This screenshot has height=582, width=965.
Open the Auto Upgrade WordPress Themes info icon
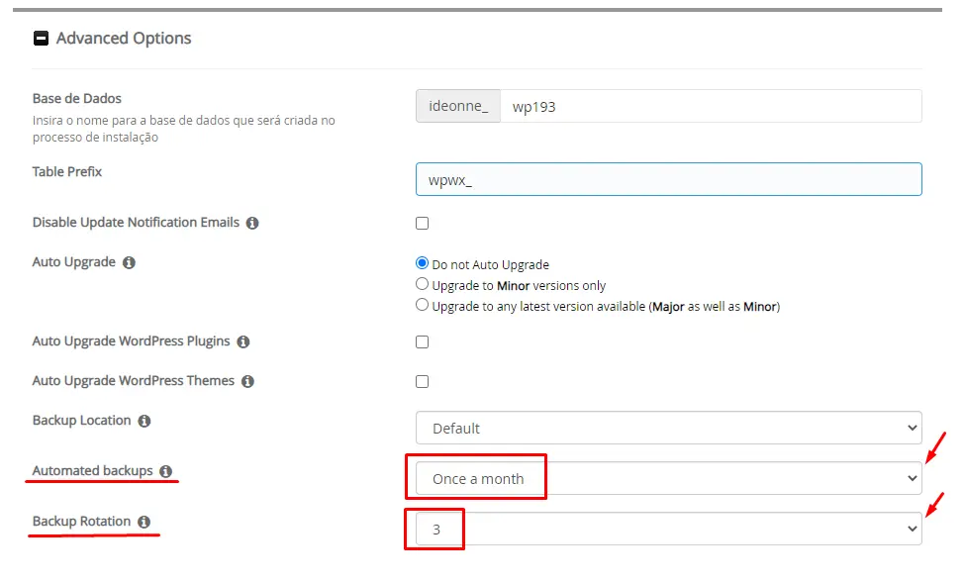tap(246, 380)
